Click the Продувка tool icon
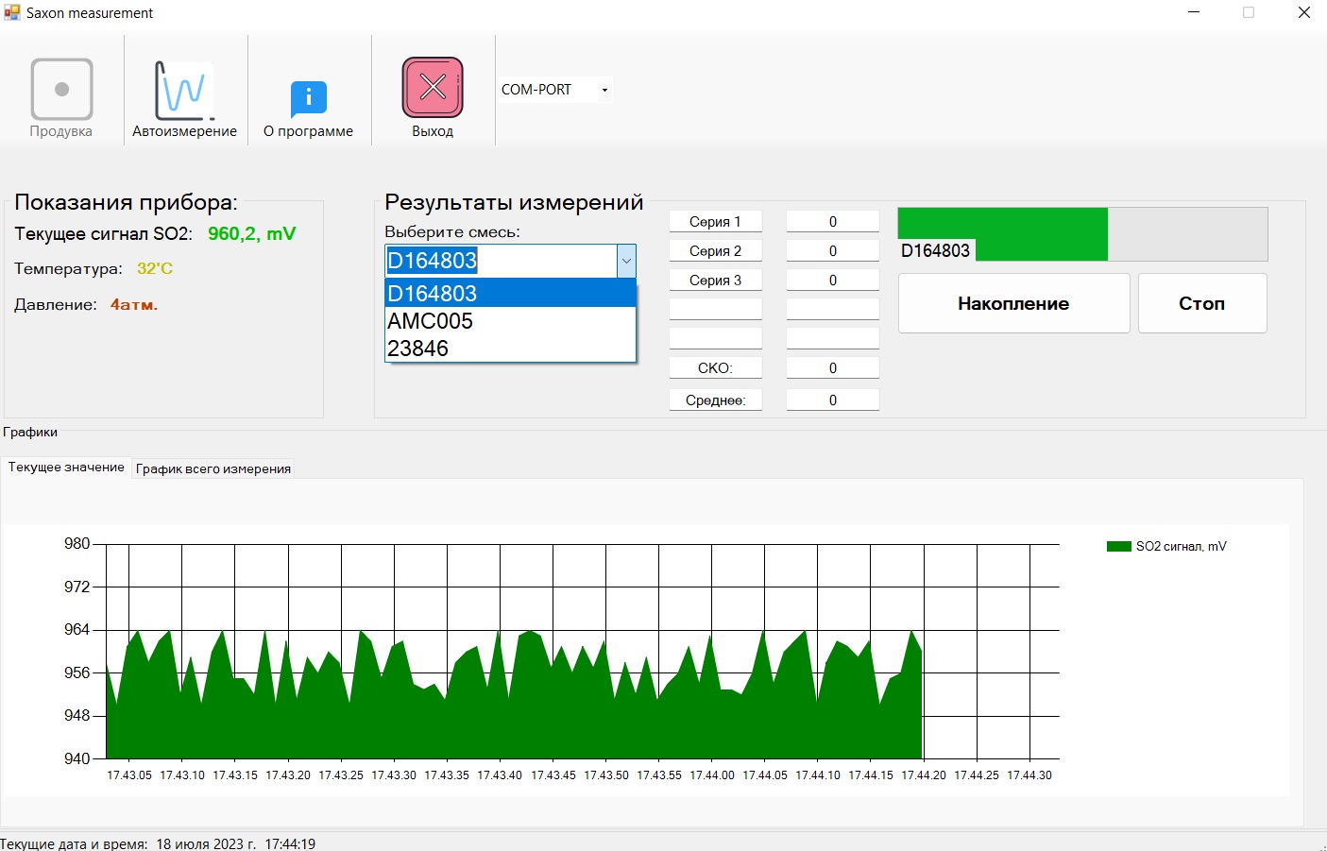Image resolution: width=1327 pixels, height=851 pixels. (x=60, y=92)
